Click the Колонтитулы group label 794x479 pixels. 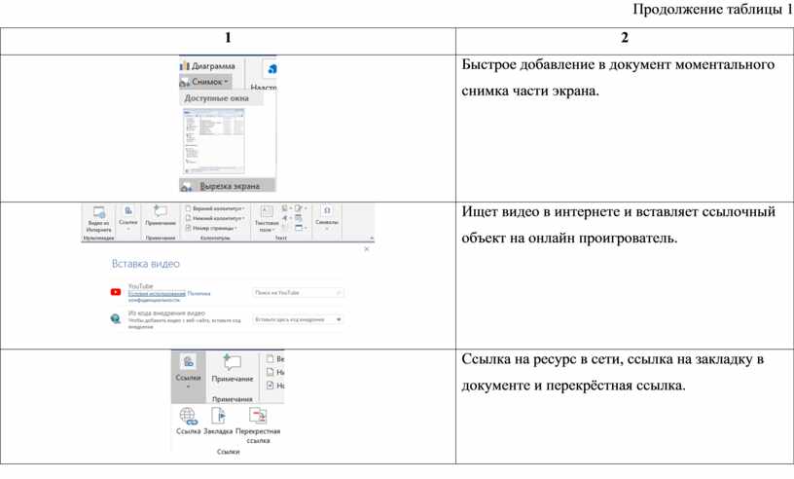point(215,238)
